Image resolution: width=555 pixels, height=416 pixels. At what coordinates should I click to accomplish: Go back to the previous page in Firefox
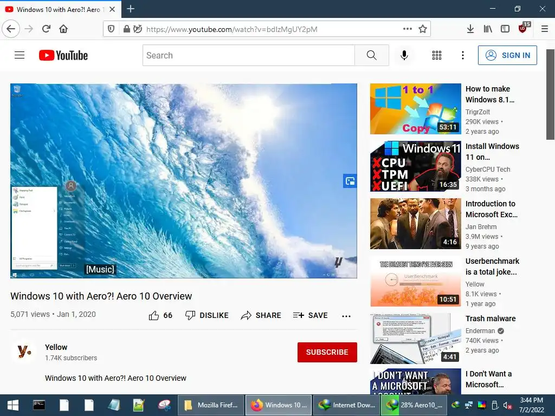click(x=11, y=29)
